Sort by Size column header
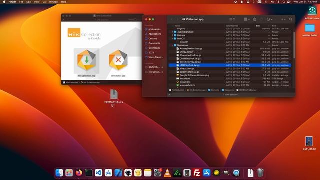 pos(258,26)
